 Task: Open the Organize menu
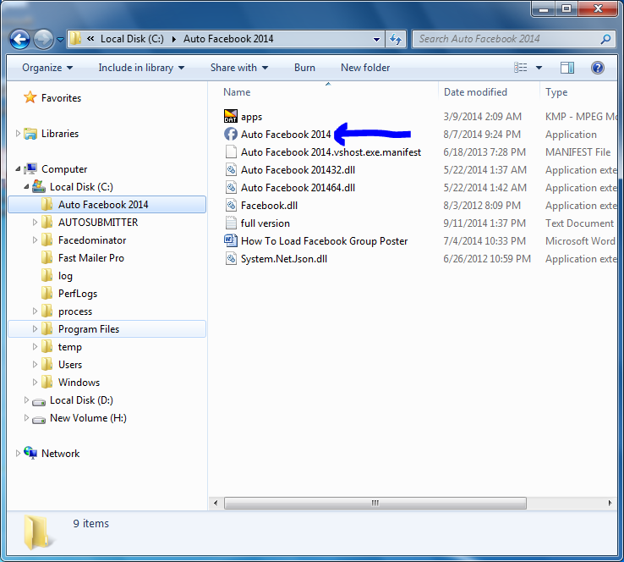click(x=47, y=68)
